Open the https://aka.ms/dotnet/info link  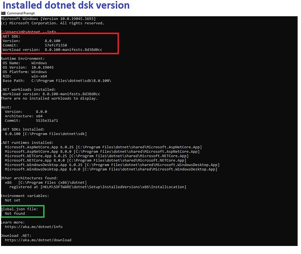[34, 227]
